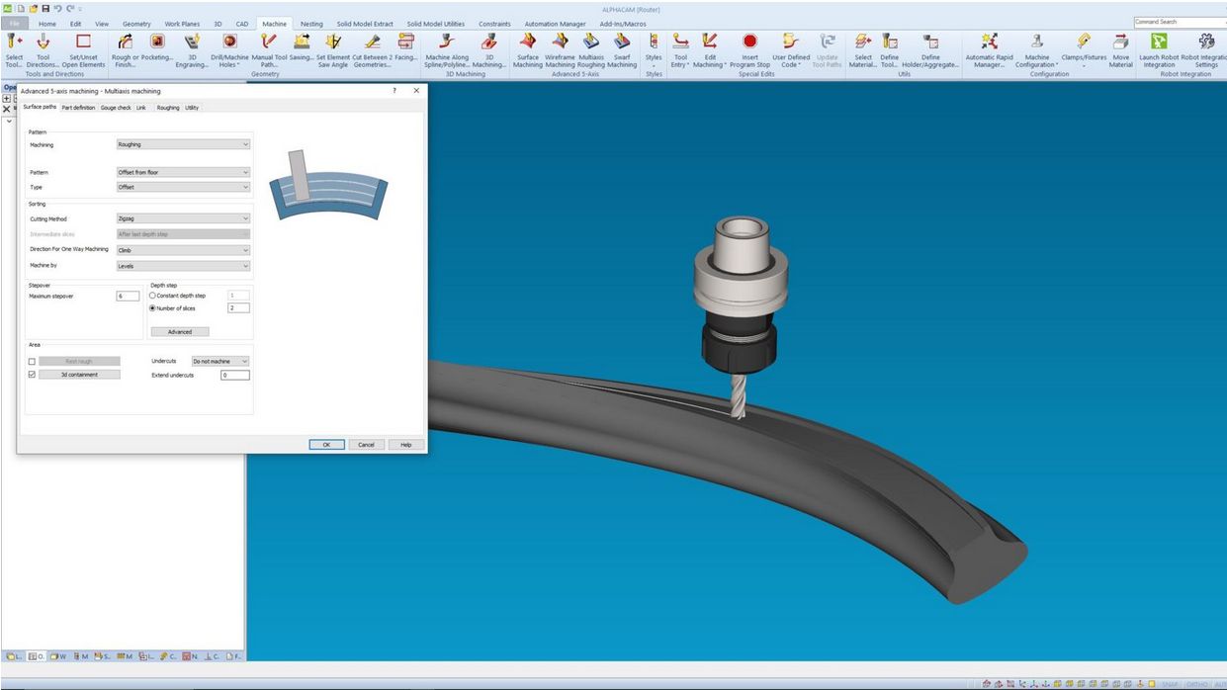This screenshot has width=1227, height=690.
Task: Click Insert Program Stop icon
Action: pos(749,42)
